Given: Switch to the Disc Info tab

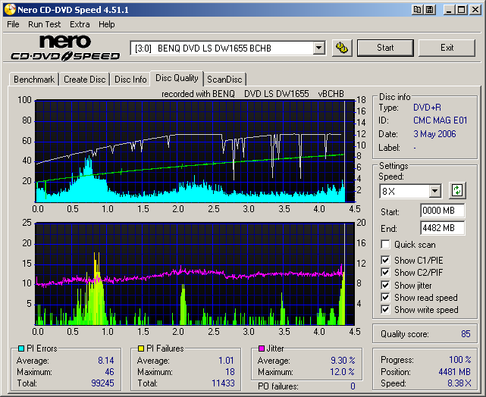Looking at the screenshot, I should coord(130,80).
